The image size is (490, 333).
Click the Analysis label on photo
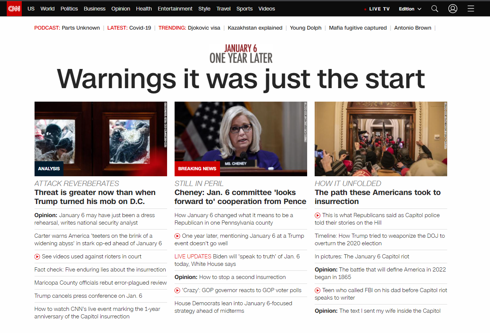(49, 169)
